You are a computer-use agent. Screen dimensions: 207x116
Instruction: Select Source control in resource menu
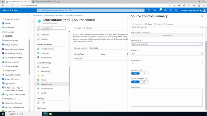(51, 84)
